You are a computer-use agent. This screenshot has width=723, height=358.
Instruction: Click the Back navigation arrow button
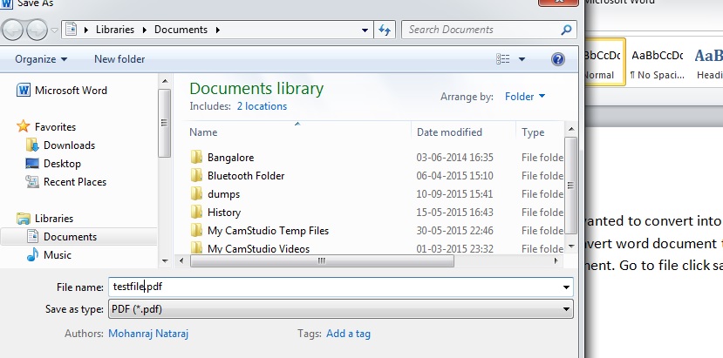[x=12, y=30]
